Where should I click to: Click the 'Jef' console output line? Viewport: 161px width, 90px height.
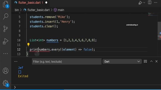(x=21, y=68)
